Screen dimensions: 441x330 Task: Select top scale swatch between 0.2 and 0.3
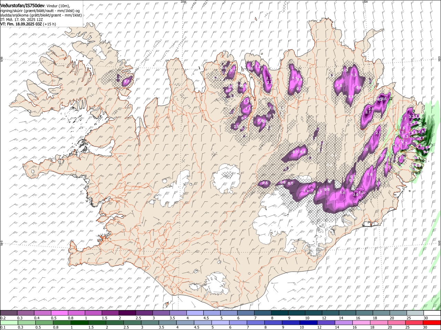9,313
